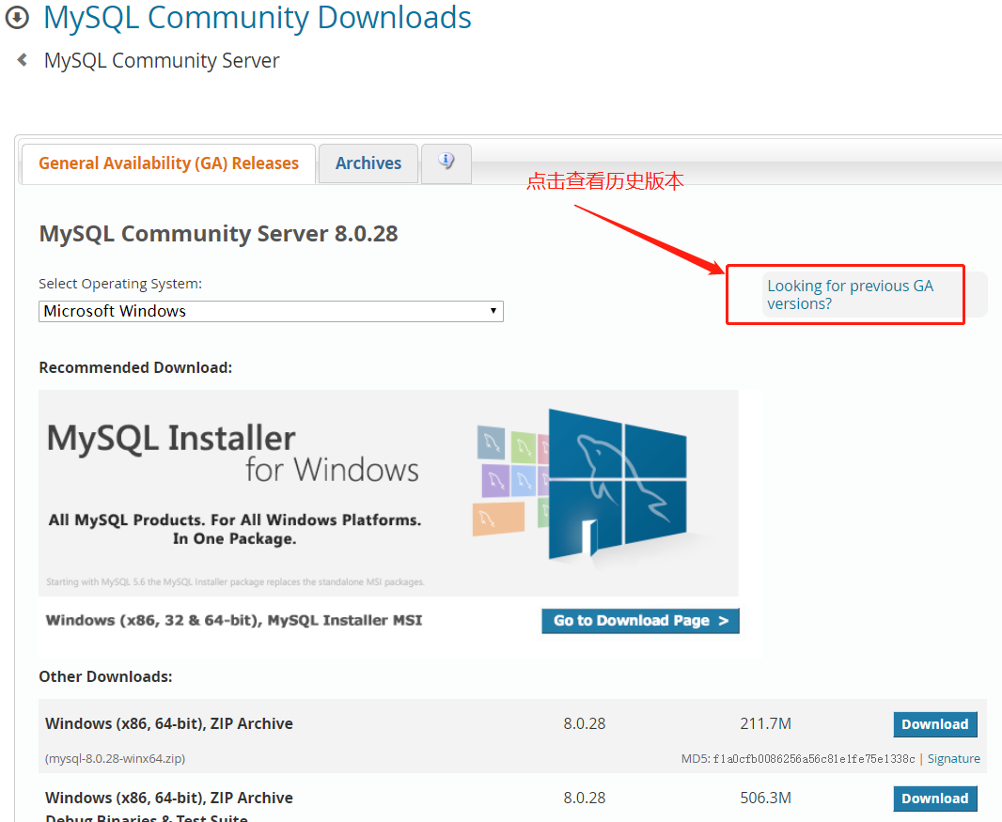Click the Signature link beside the MD5 checksum

click(953, 758)
